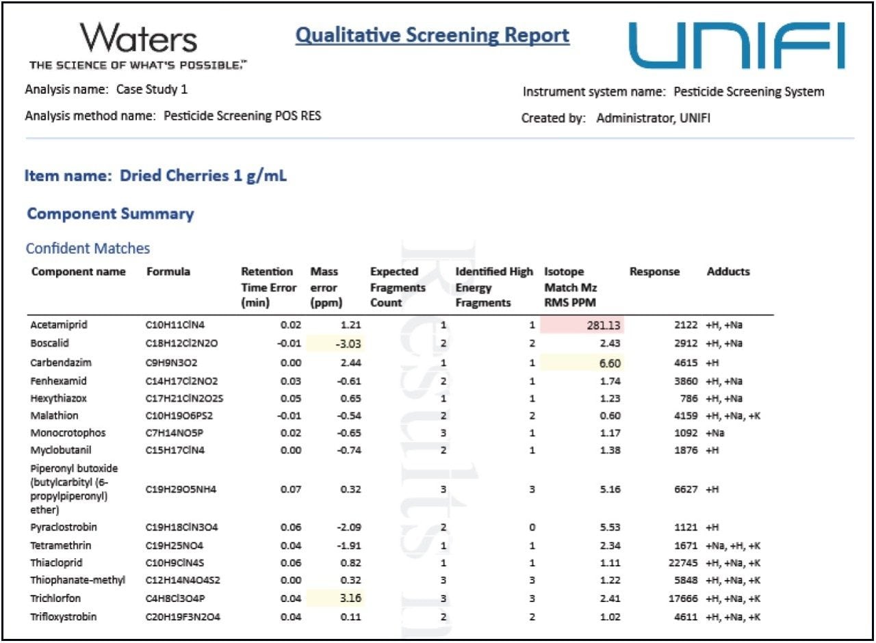Click the Item name Dried Cherries heading
This screenshot has width=876, height=643.
(156, 176)
